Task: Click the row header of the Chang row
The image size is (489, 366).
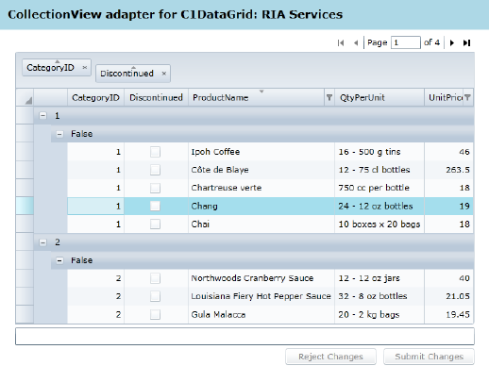Action: (x=25, y=206)
